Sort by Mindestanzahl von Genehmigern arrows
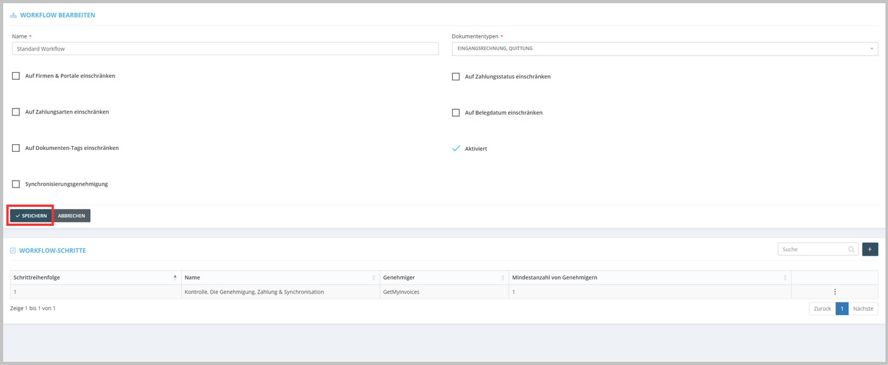888x365 pixels. coord(785,278)
